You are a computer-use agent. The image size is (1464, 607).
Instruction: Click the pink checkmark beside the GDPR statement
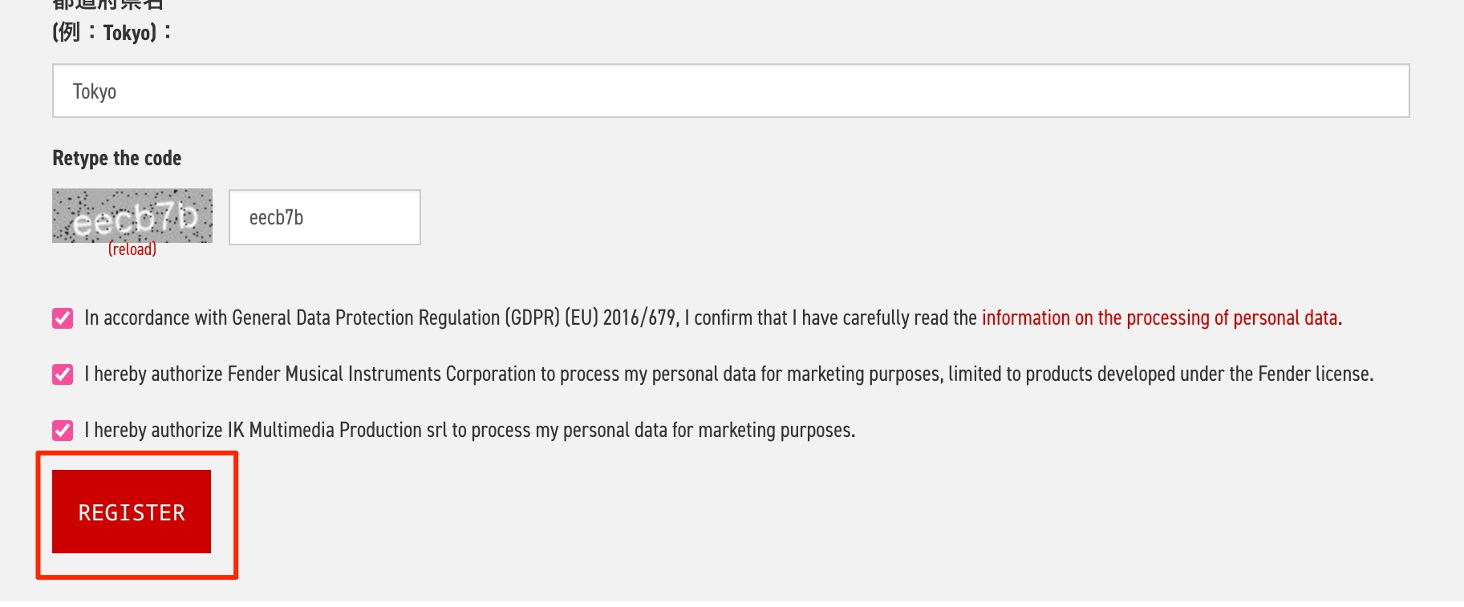pos(63,318)
